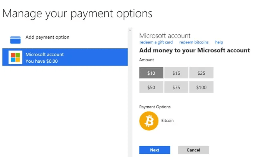
Task: Click the Bitcoin payment option label
Action: [x=167, y=121]
